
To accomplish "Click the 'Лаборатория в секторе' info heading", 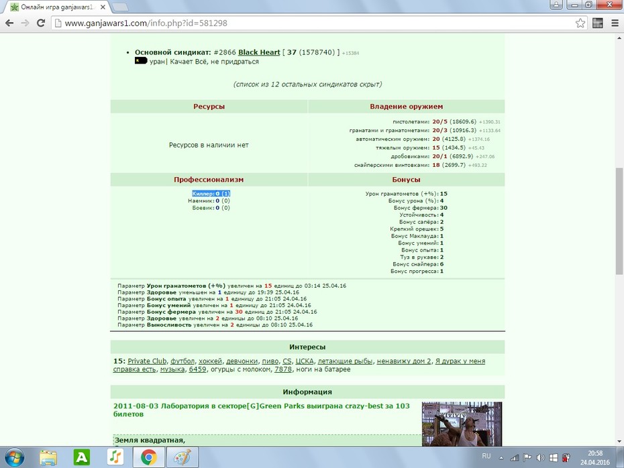I will tap(262, 410).
